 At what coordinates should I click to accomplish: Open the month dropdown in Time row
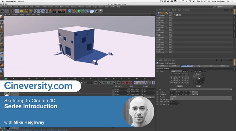176,71
